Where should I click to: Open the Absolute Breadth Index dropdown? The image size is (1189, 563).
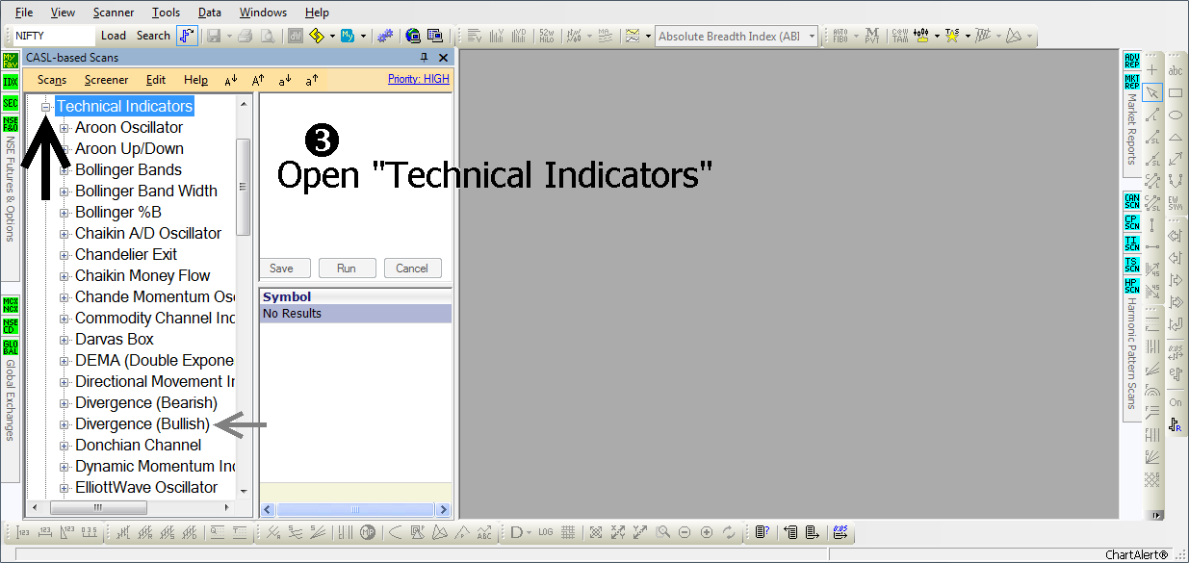[x=813, y=37]
